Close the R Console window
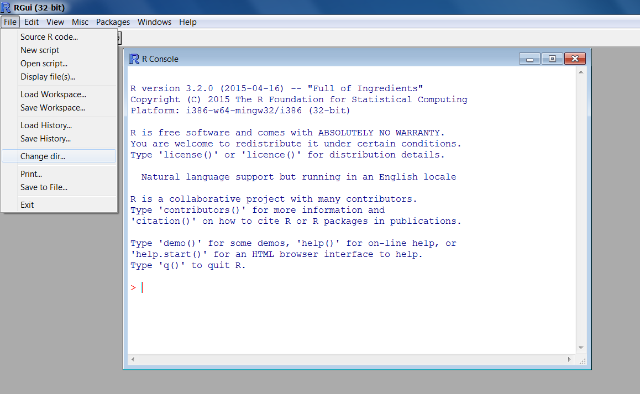 point(575,59)
